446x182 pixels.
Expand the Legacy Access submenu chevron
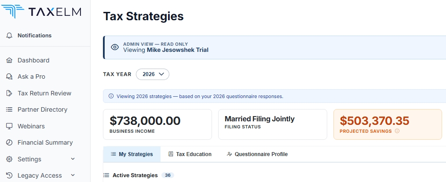tap(73, 175)
